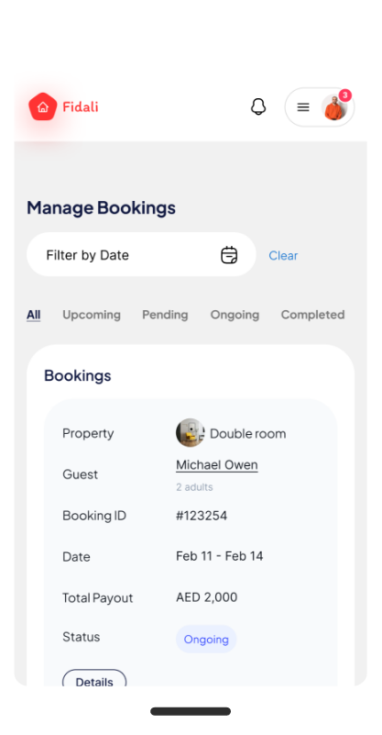
Task: Click the Manage Bookings heading
Action: (101, 207)
